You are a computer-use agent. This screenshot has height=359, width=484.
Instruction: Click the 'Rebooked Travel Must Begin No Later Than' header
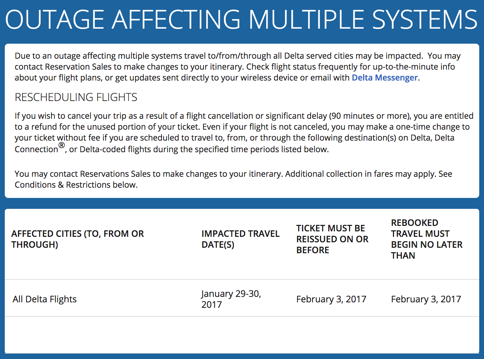click(426, 239)
